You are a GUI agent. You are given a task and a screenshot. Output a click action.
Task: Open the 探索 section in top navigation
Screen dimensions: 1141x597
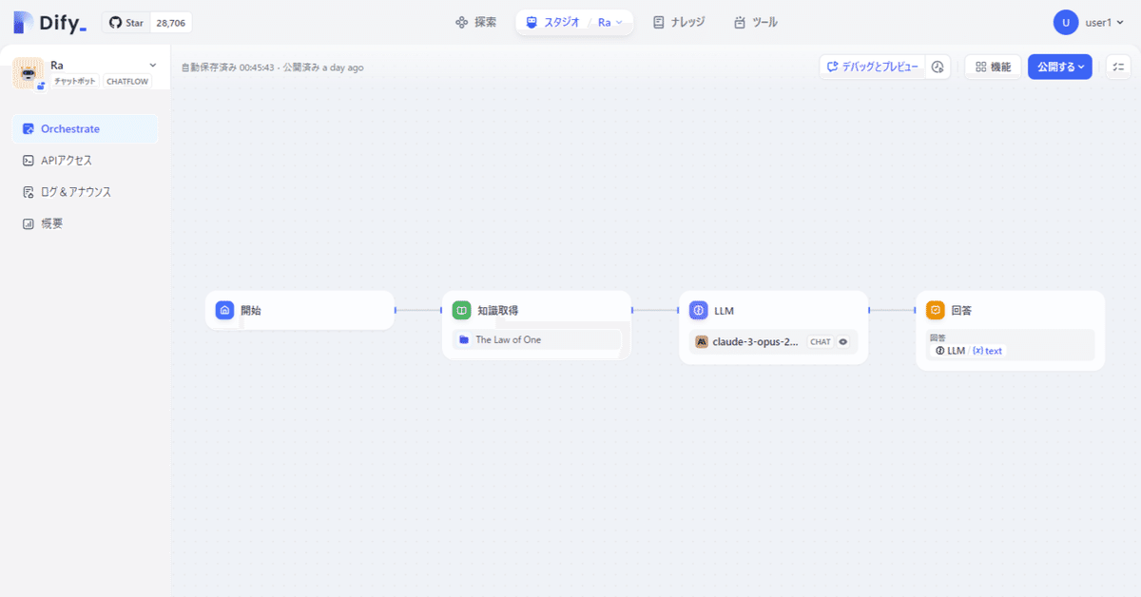(475, 21)
